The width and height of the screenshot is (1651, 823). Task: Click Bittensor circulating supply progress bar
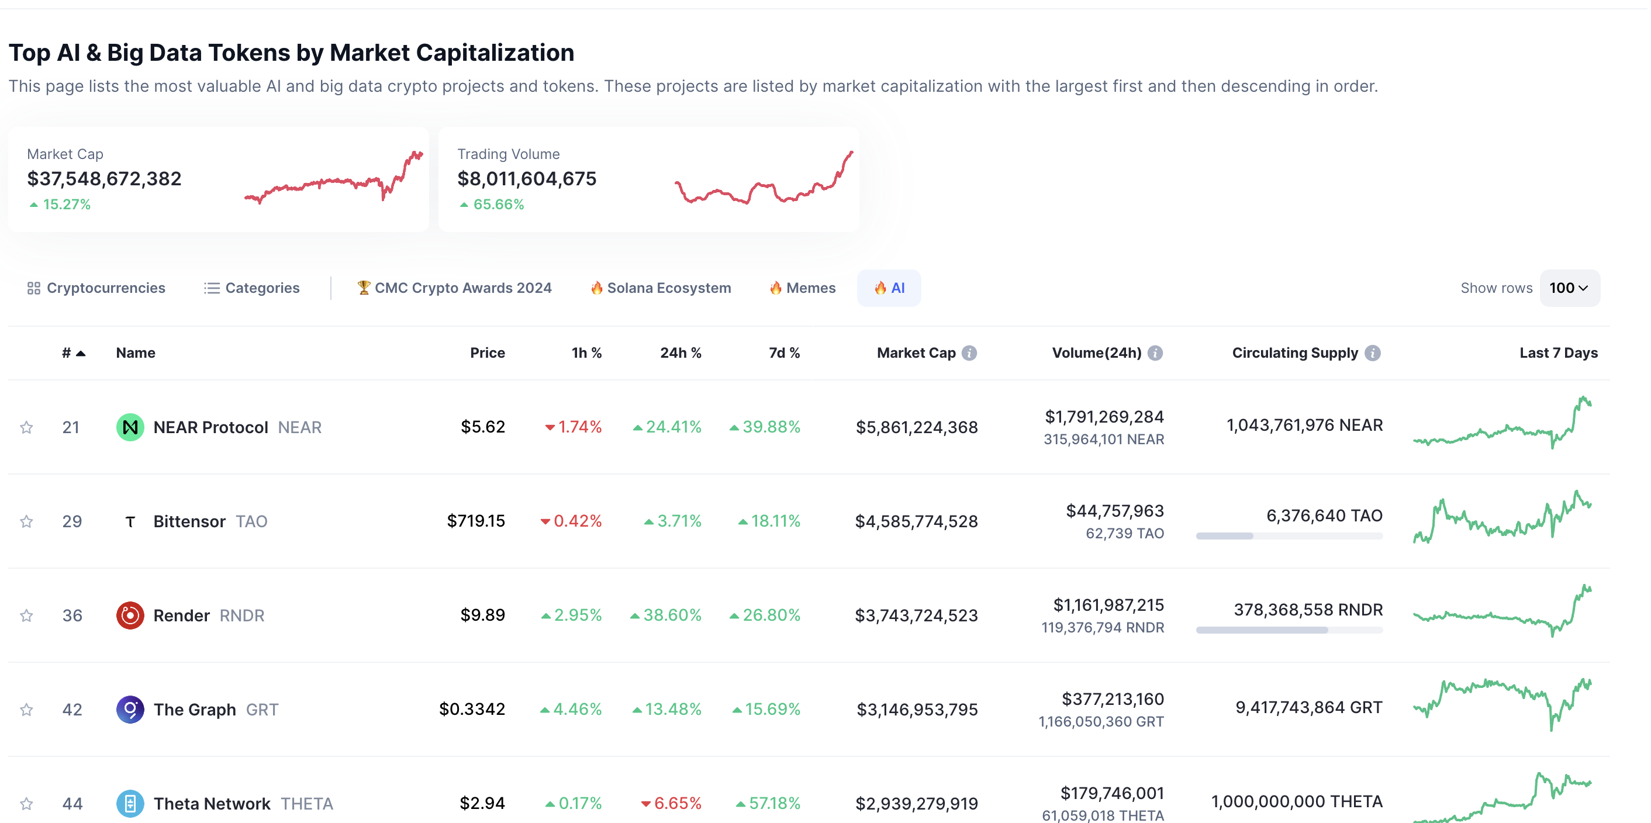(1289, 536)
